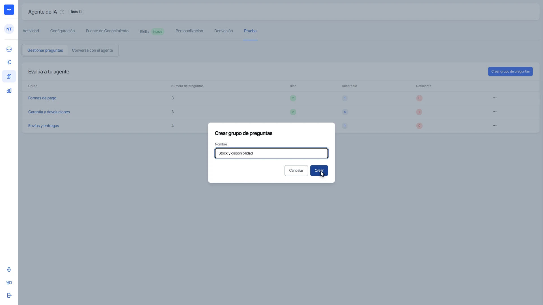Click the Crear grupo de preguntas button in the page header
The height and width of the screenshot is (305, 543).
(x=510, y=71)
